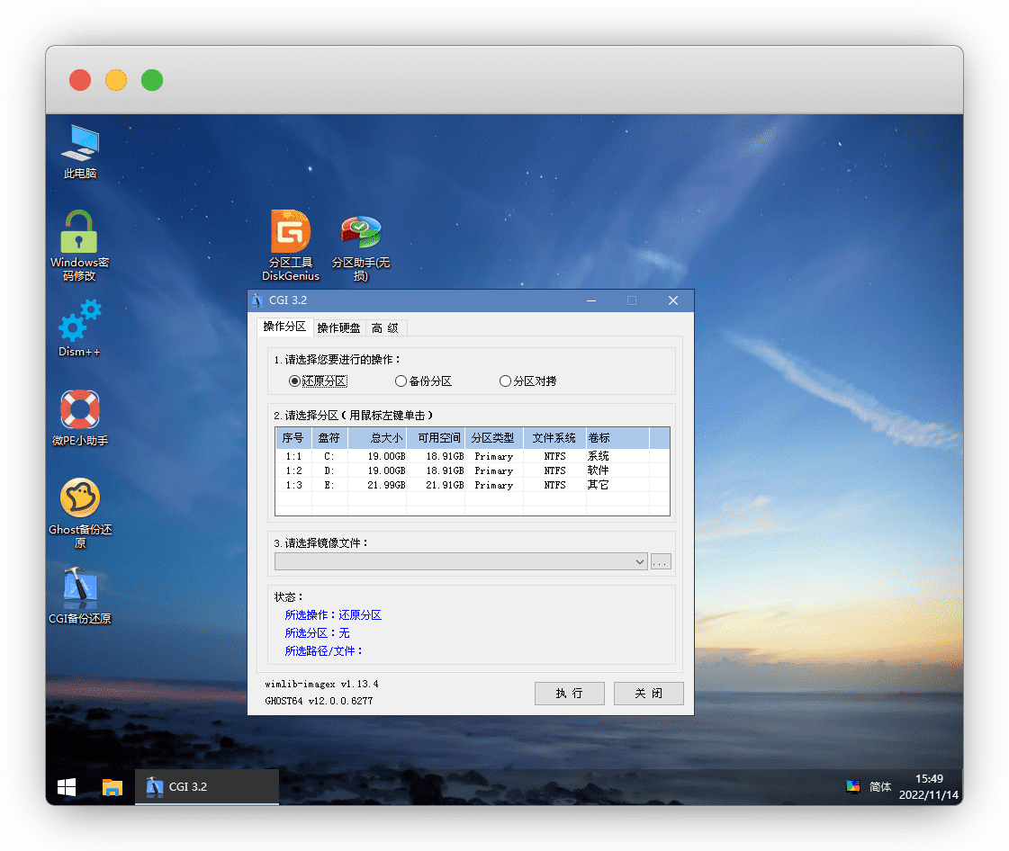Viewport: 1009px width, 851px height.
Task: Click the browse "..." button for image file
Action: (661, 562)
